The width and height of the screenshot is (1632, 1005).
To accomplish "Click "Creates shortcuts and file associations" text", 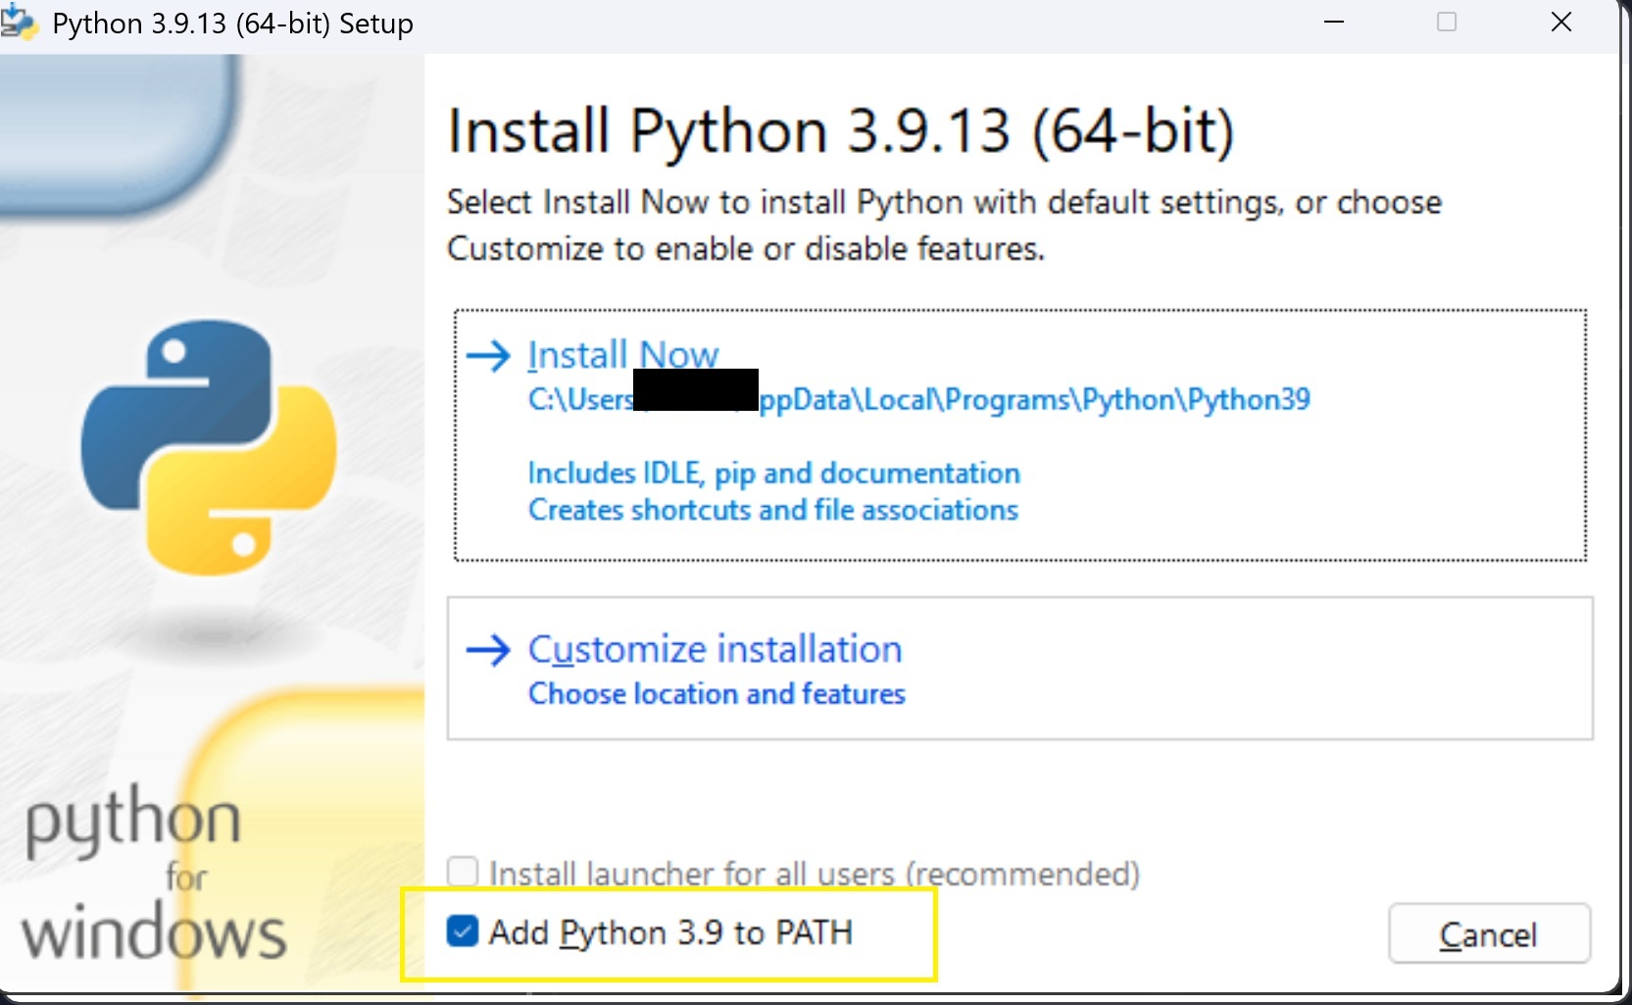I will tap(772, 511).
